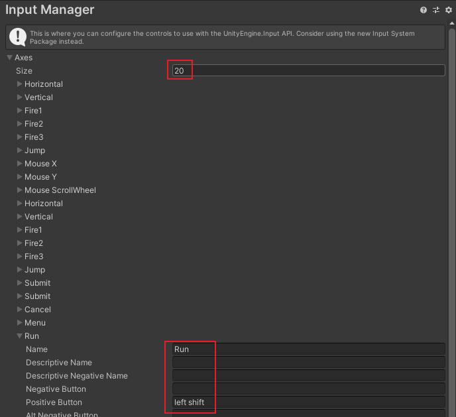Click the Axes Size field showing 20
The height and width of the screenshot is (417, 456).
click(309, 71)
